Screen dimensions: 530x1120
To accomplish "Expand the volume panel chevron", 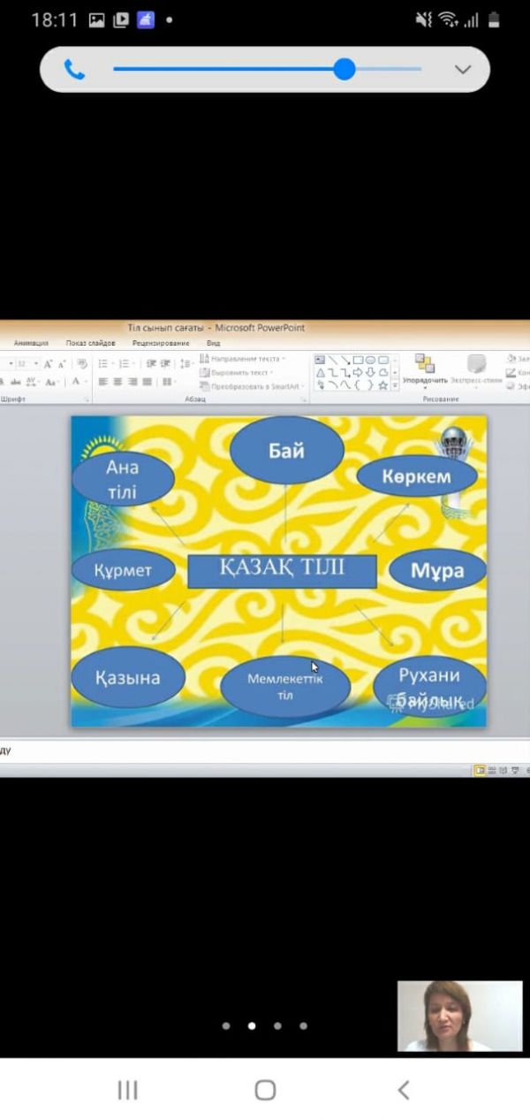I will point(461,70).
